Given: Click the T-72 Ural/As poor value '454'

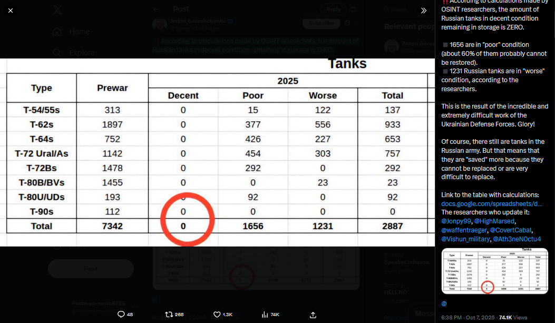Looking at the screenshot, I should 252,153.
